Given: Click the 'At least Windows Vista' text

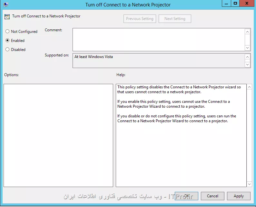Looking at the screenshot, I should coord(94,57).
